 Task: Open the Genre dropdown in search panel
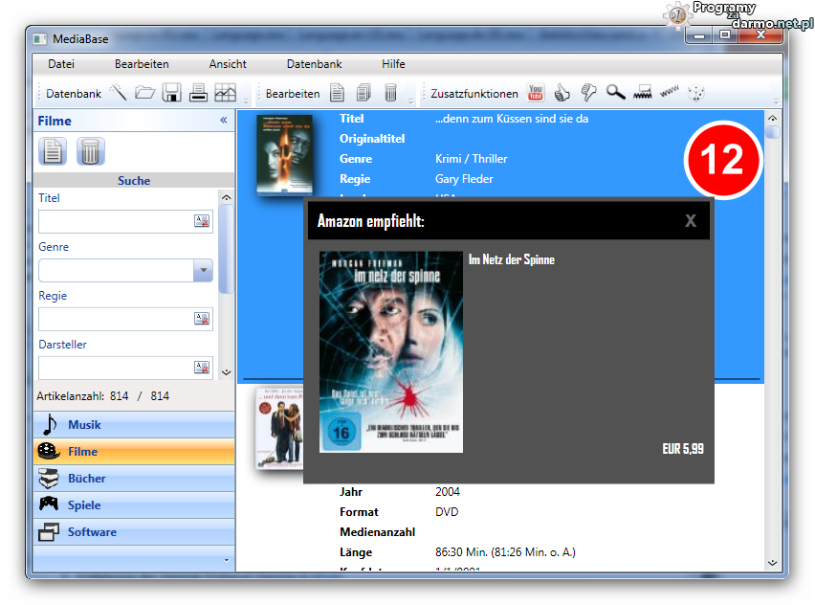click(x=202, y=271)
